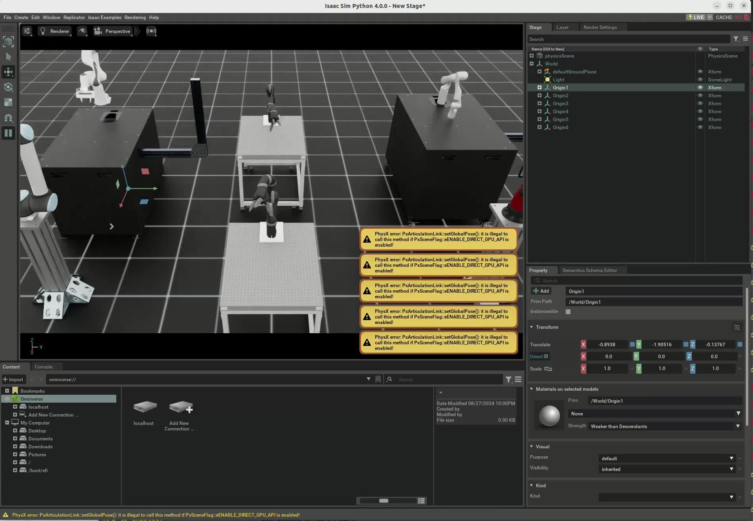Hide Origin2 using its eye icon

[700, 96]
